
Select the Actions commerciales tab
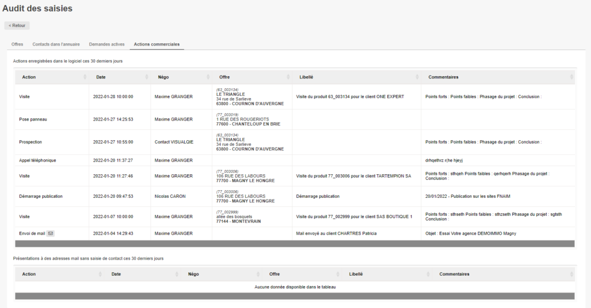pos(156,44)
